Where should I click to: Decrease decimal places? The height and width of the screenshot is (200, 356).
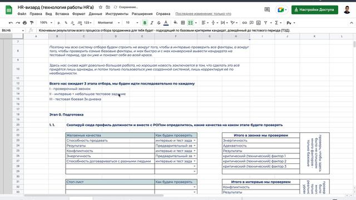click(72, 23)
